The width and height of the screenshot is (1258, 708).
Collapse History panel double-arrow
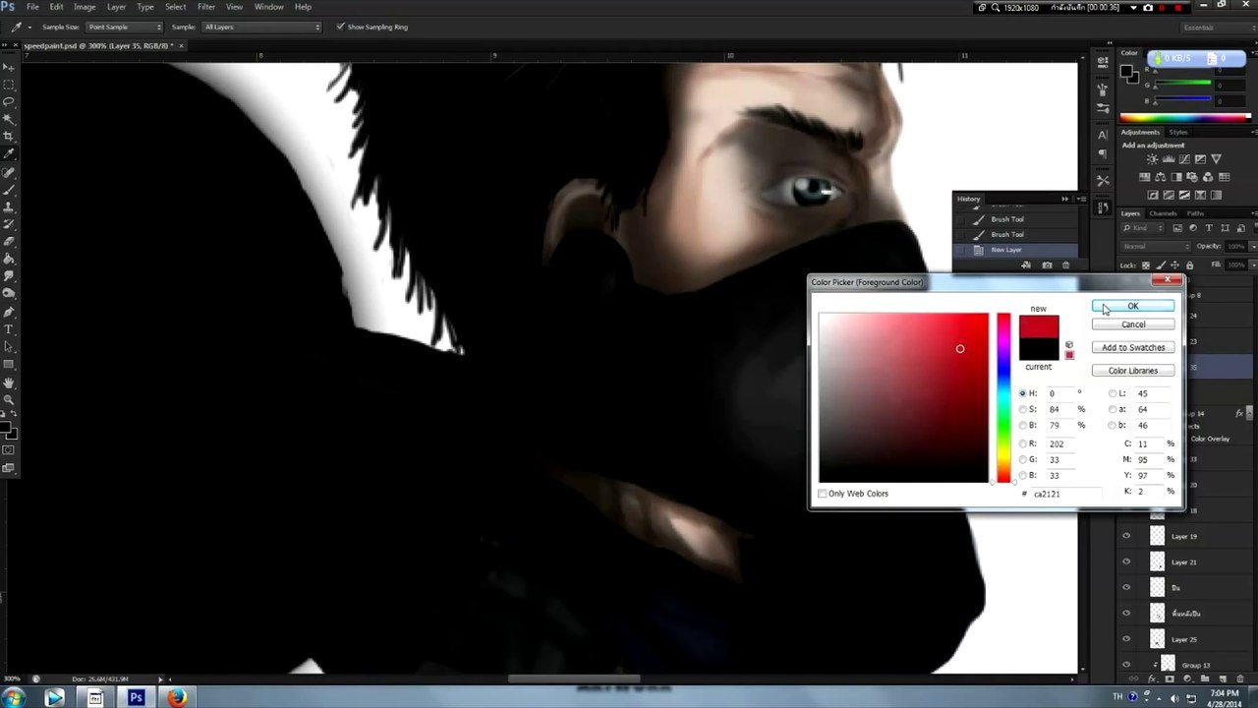tap(1064, 199)
